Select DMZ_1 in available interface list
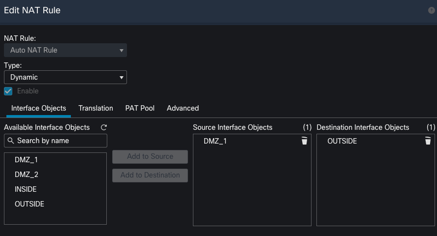437x236 pixels. [55, 160]
